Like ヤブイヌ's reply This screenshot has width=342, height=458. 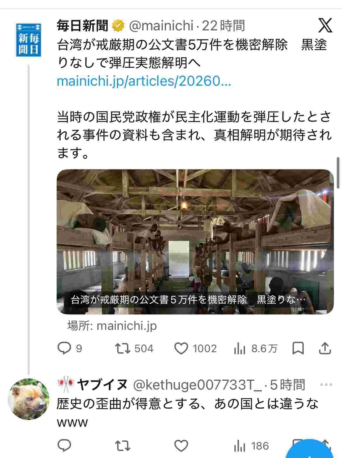[x=181, y=446]
